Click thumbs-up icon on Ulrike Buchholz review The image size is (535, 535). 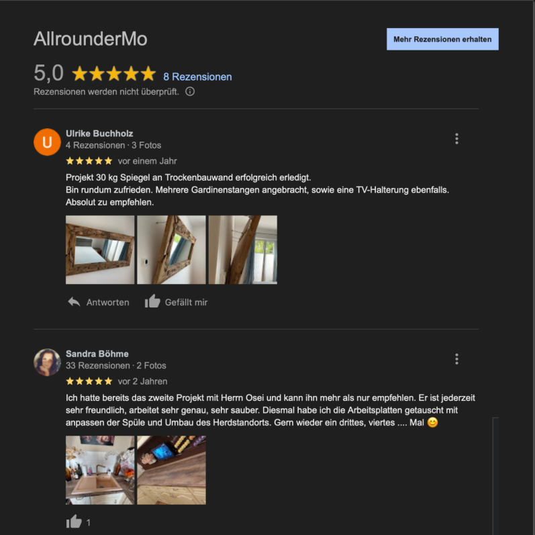(152, 301)
